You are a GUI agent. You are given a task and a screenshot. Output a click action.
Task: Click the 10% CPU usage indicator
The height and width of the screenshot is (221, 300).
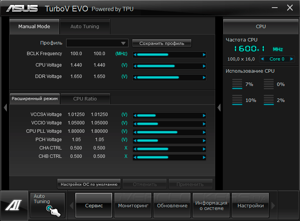(244, 100)
